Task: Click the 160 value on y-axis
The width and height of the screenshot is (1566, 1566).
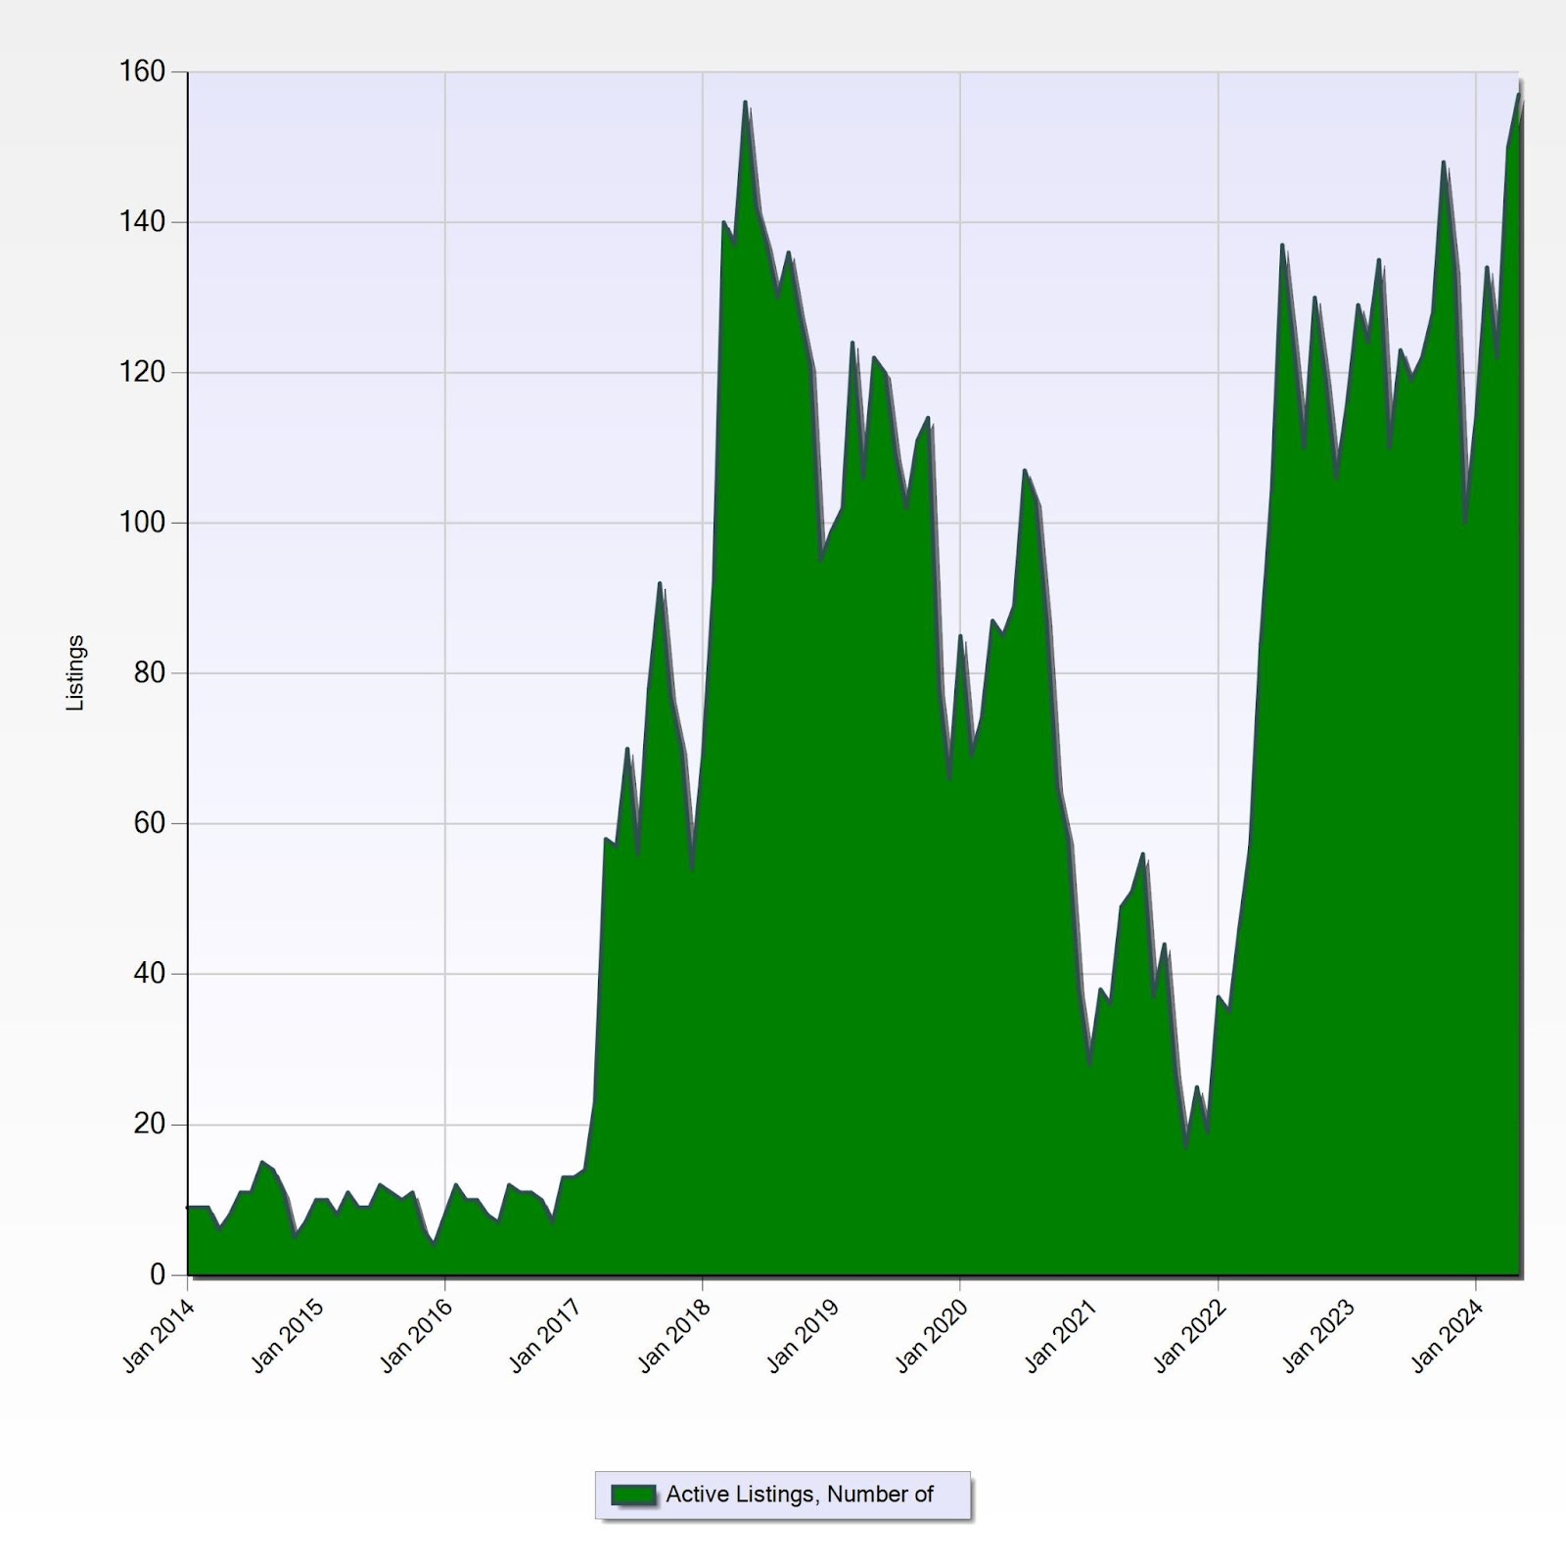Action: click(142, 71)
